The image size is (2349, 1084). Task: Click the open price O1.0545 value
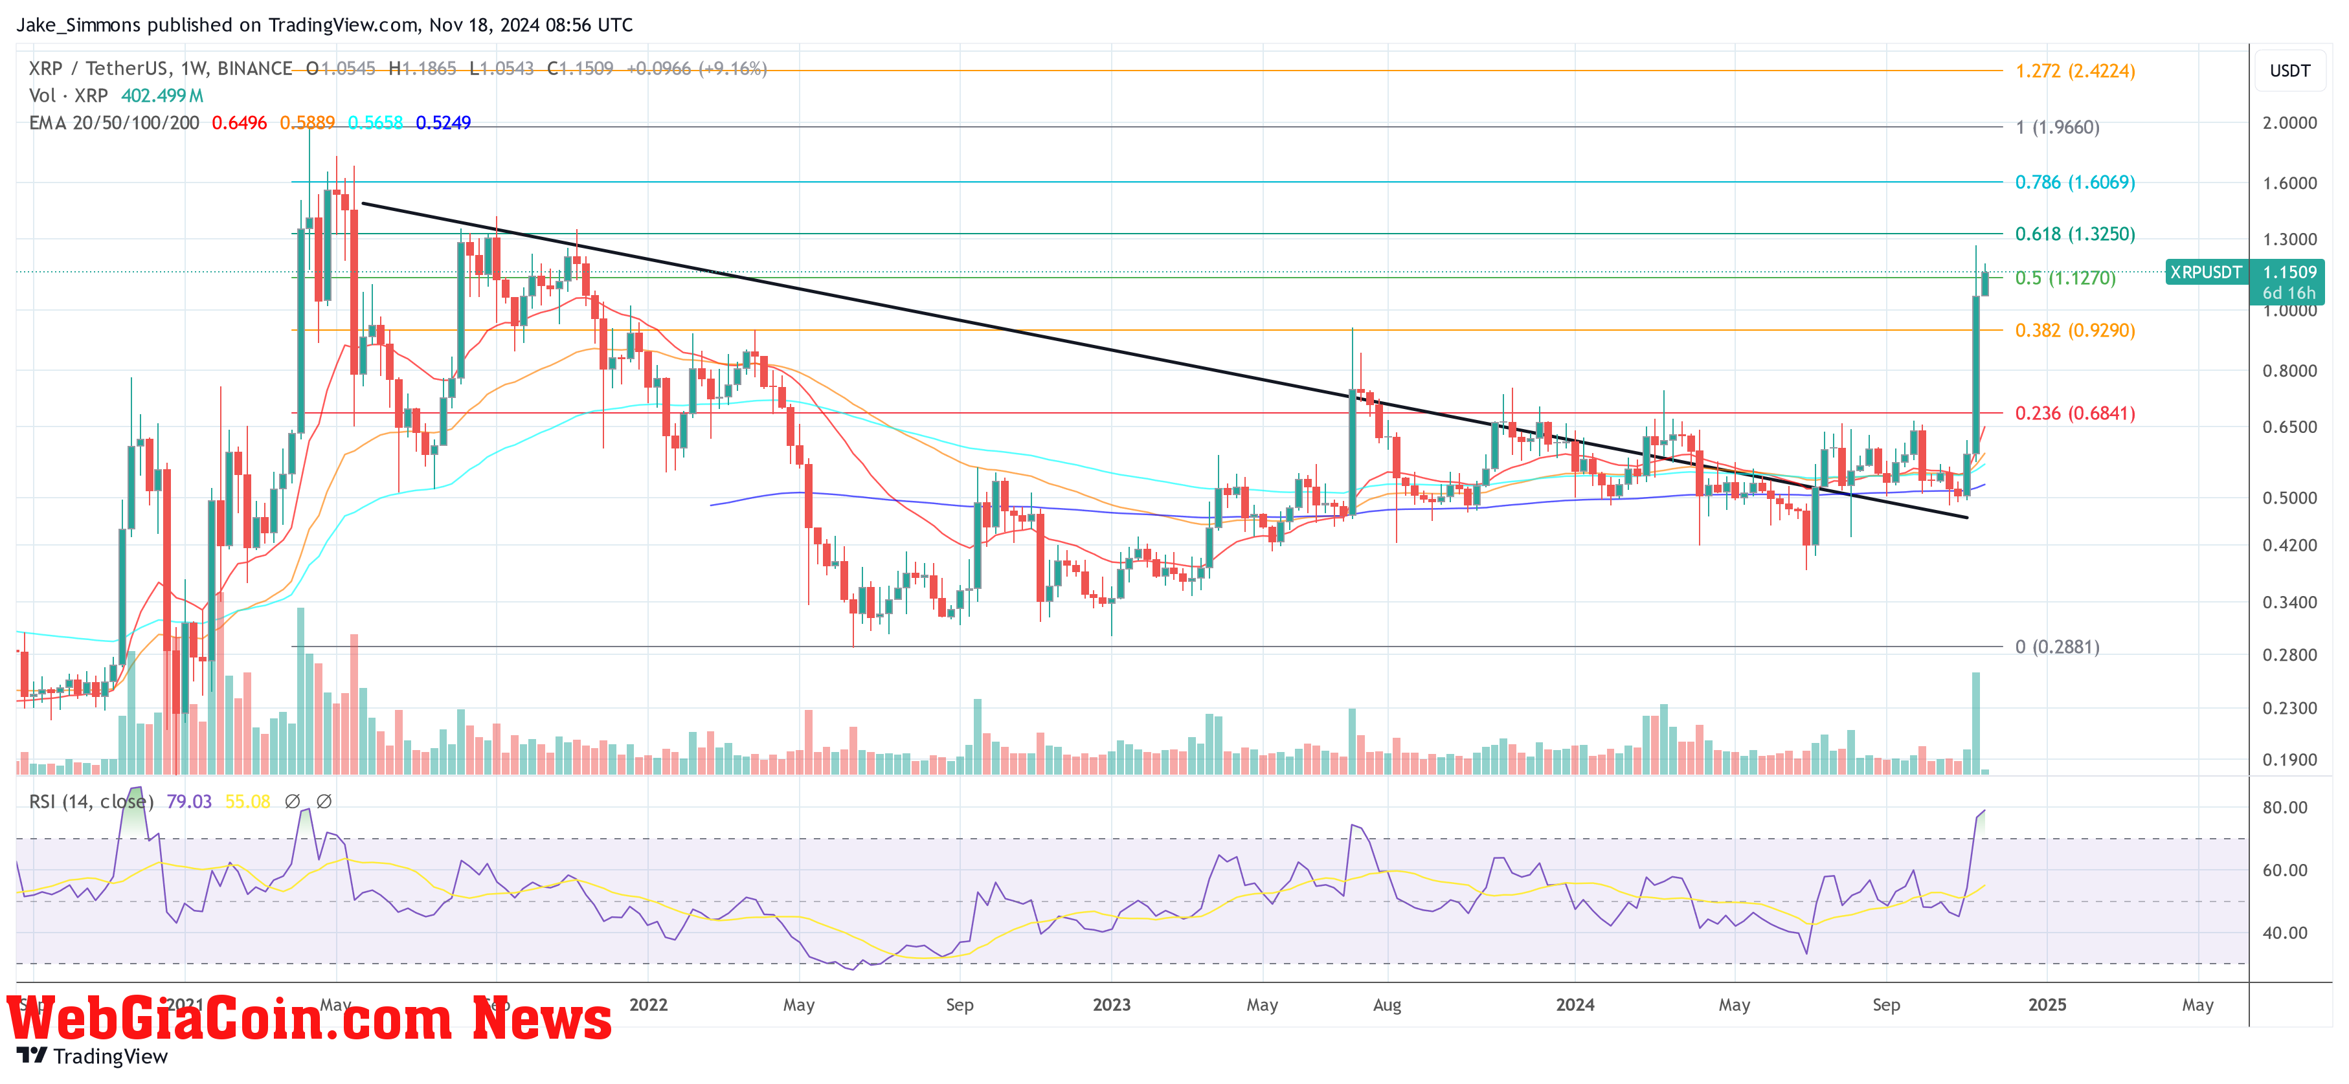point(341,69)
